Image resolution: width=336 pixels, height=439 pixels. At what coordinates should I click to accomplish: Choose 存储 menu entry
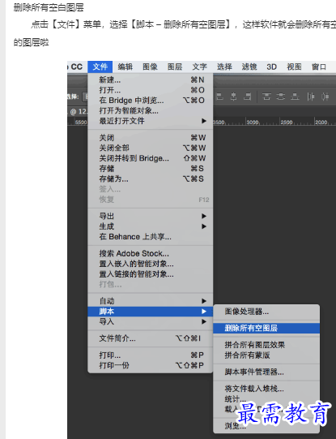(151, 169)
